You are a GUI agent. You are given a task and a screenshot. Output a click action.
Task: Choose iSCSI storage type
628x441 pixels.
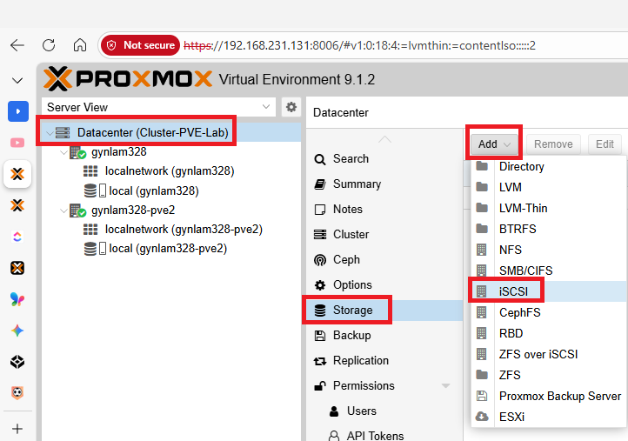549,291
